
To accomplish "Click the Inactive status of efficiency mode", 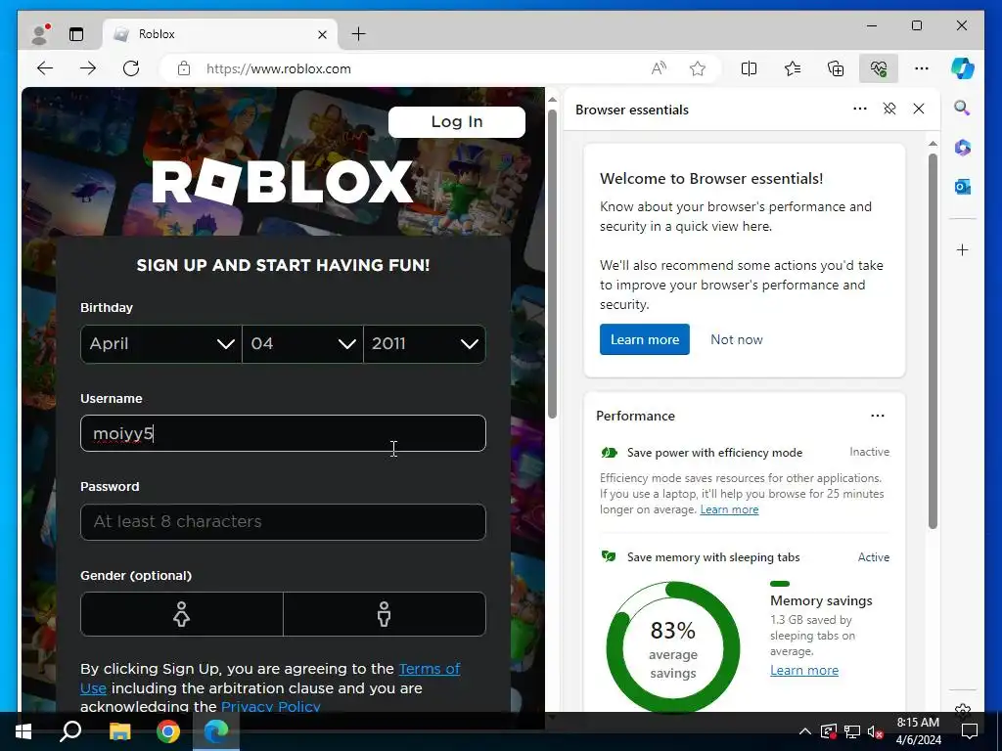I will tap(869, 452).
